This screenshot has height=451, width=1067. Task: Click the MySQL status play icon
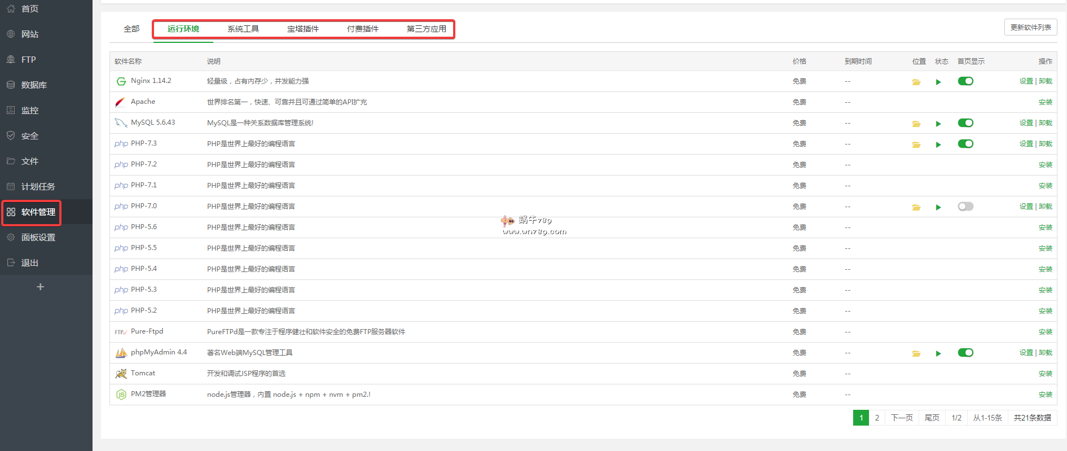(938, 124)
